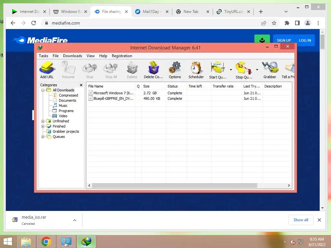
Task: Open the Scheduler clock icon
Action: coord(196,70)
